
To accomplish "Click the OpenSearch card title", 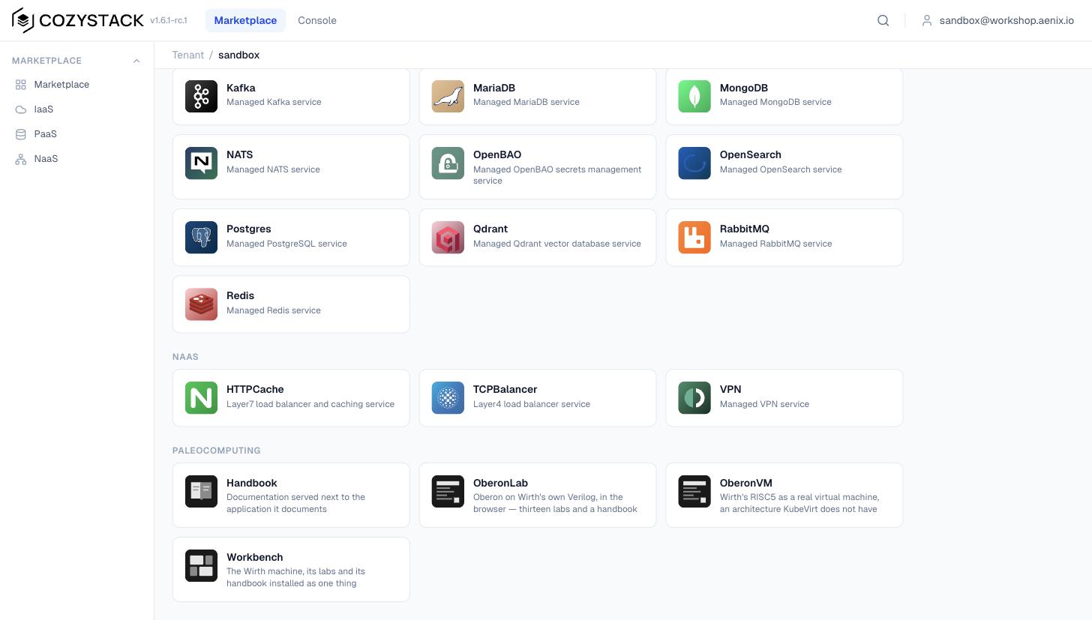I will tap(751, 154).
